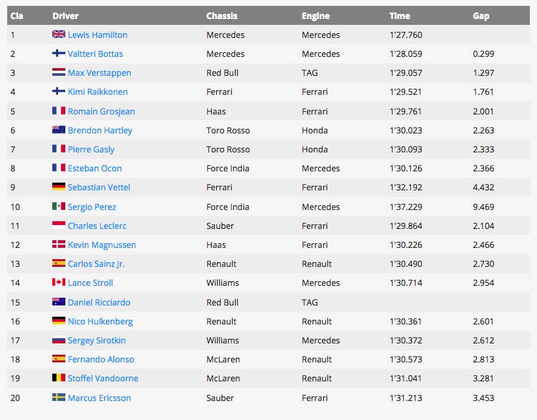Click the Swedish flag beside Marcus Ericsson

[x=58, y=397]
